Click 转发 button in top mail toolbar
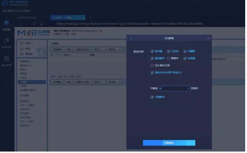247x153 pixels. tap(69, 49)
